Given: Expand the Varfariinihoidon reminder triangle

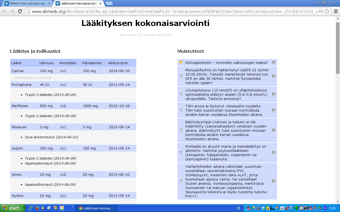Looking at the screenshot, I should click(181, 181).
